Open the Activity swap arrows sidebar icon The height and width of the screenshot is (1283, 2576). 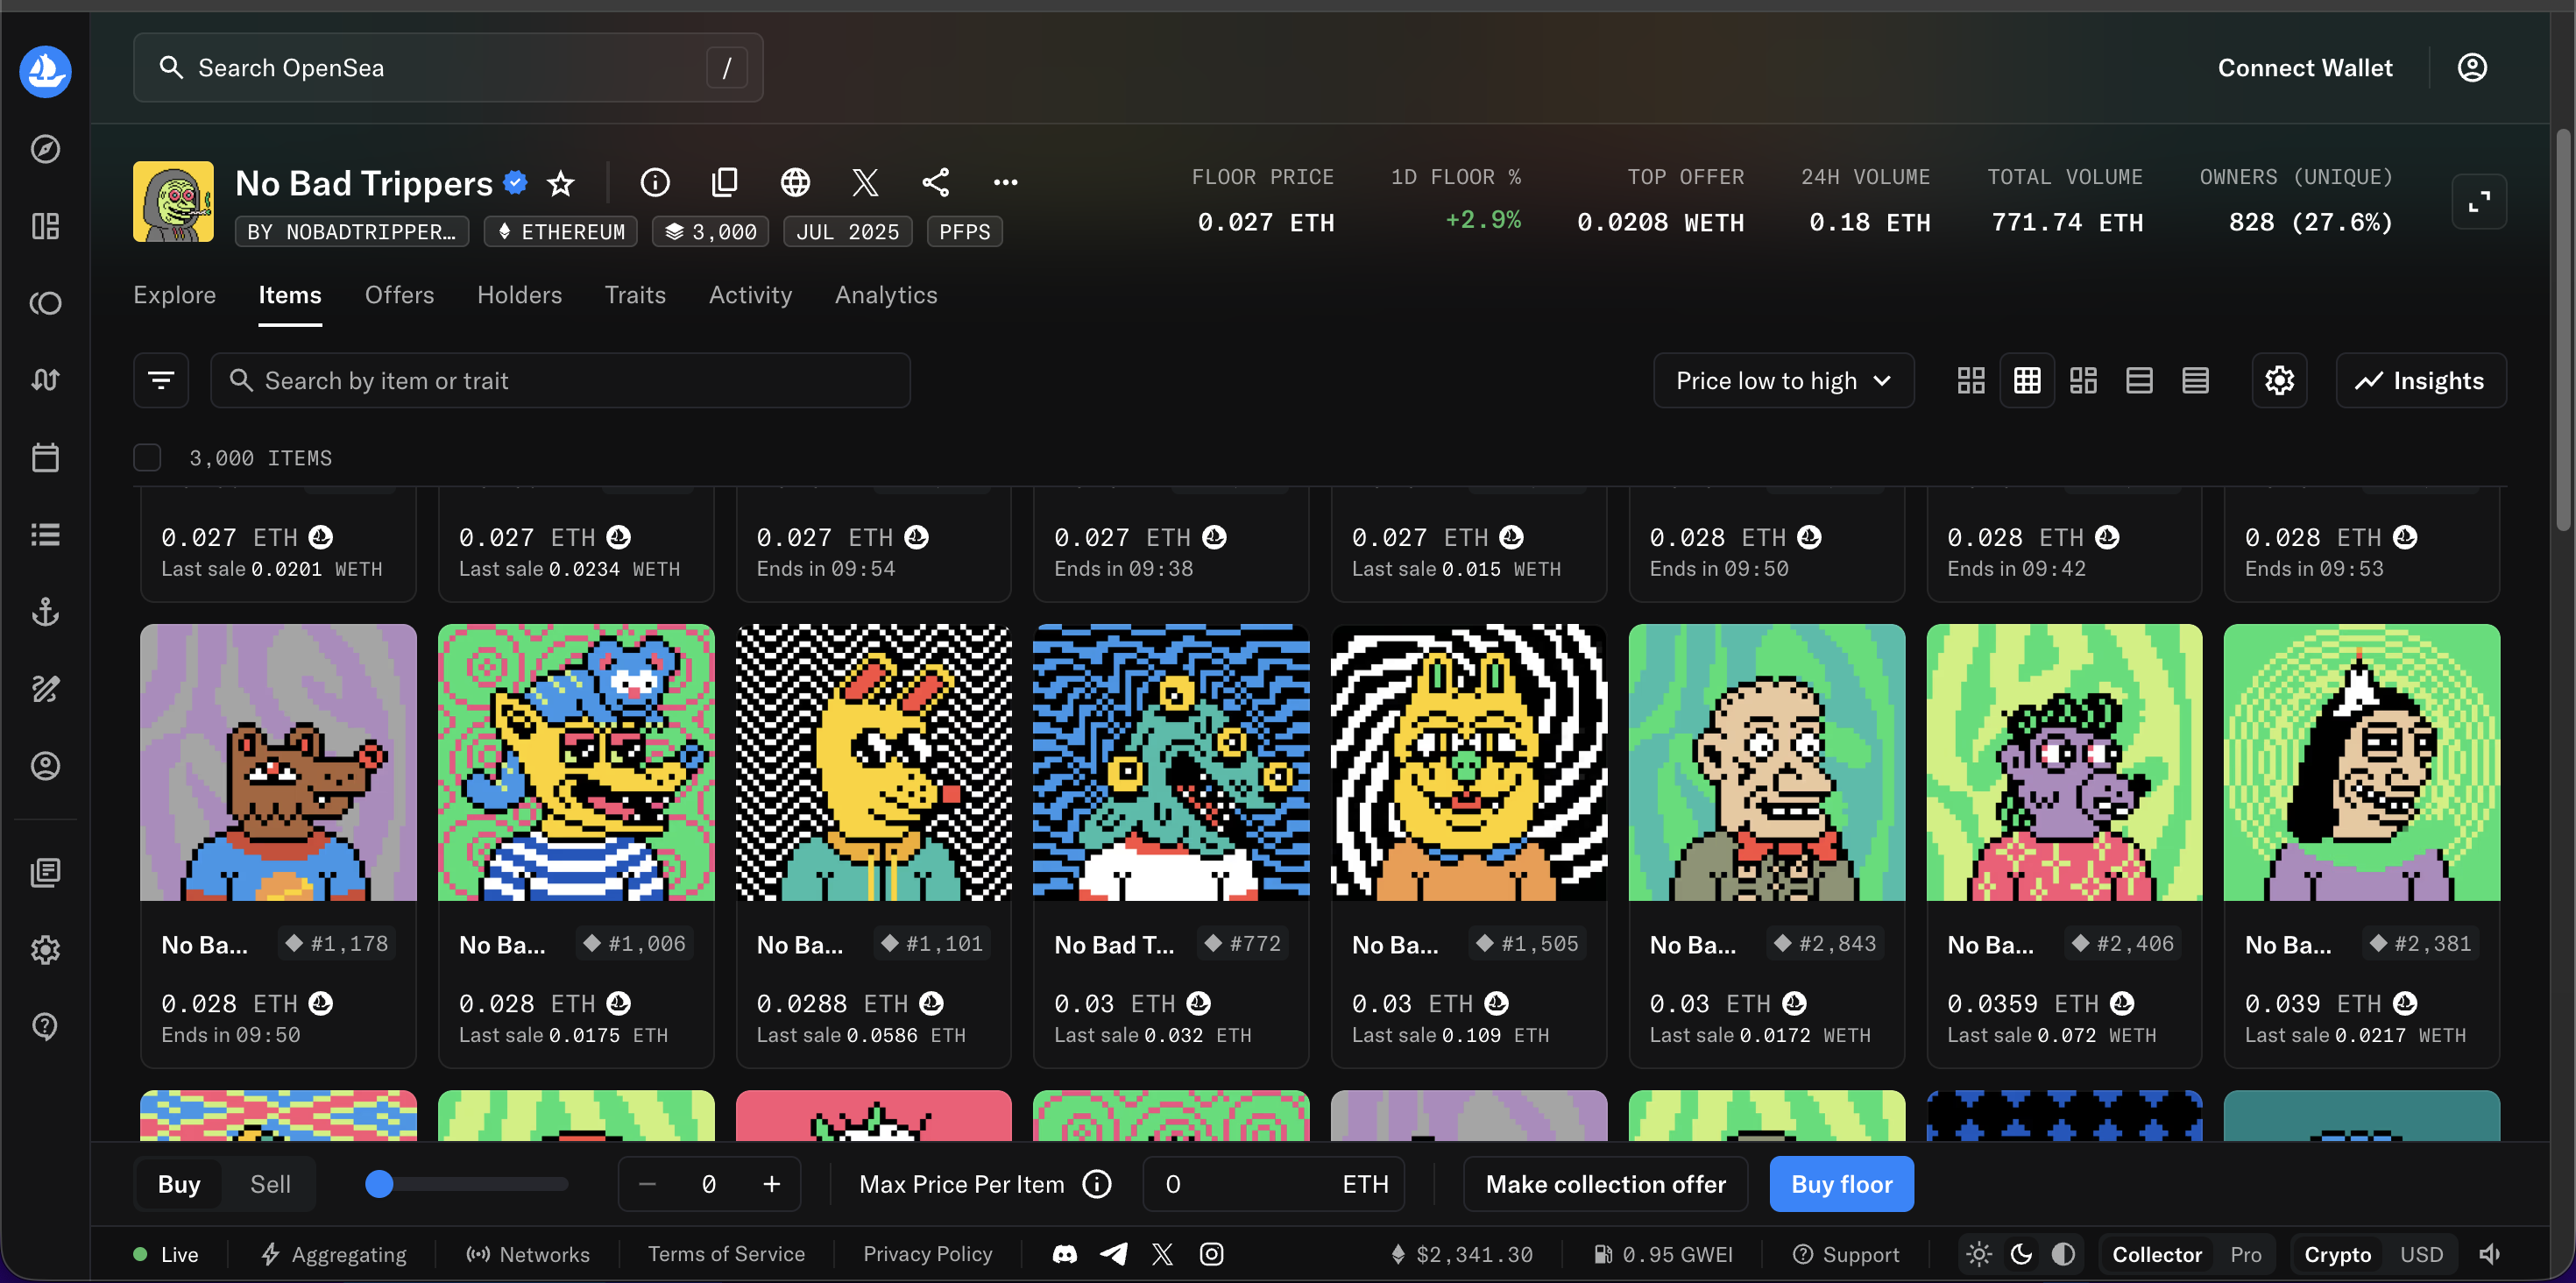45,380
